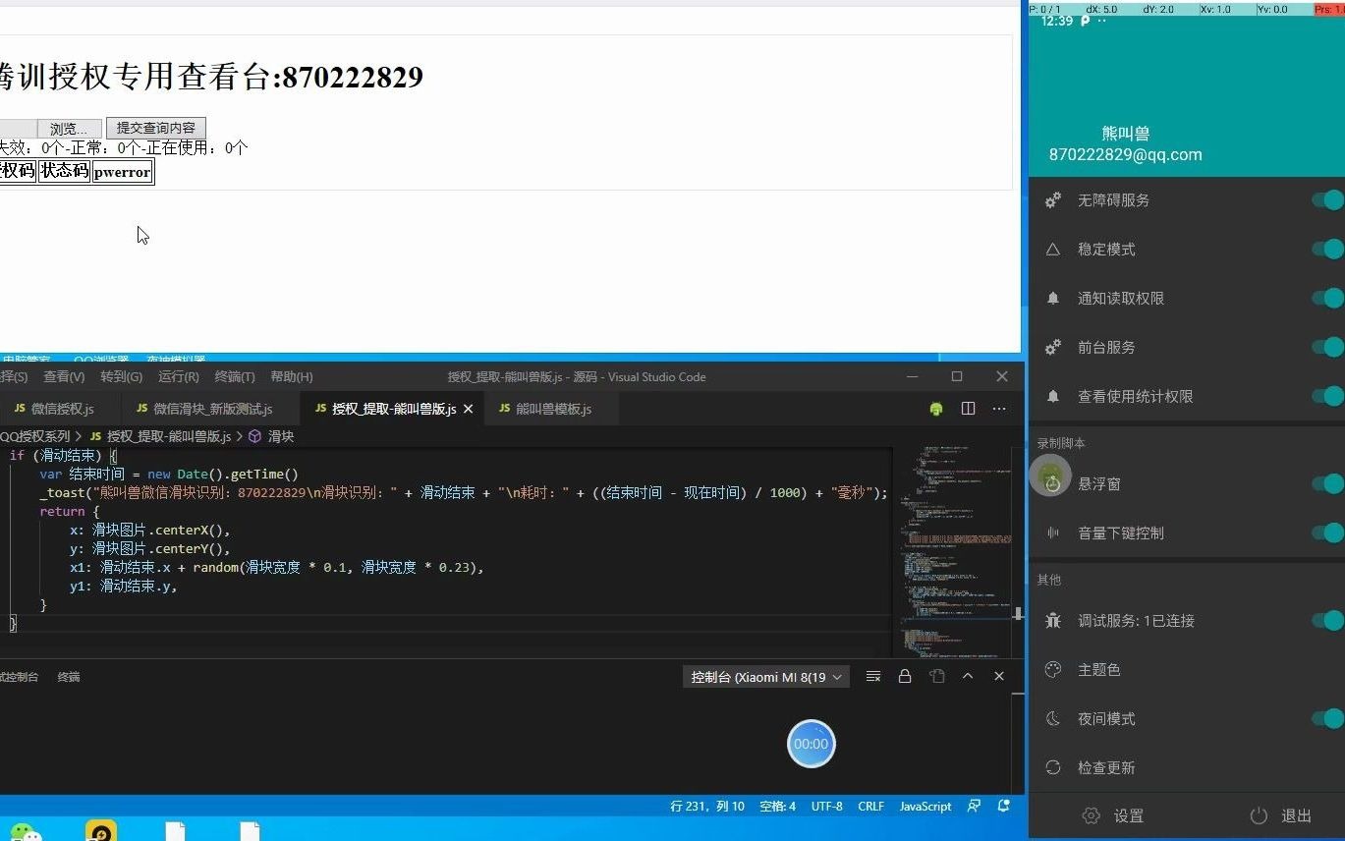Click the green Auto.js run icon in VS Code
The image size is (1345, 841).
(936, 409)
